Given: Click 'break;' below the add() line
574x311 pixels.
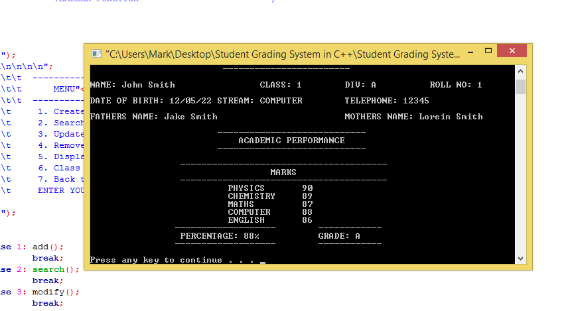Looking at the screenshot, I should click(48, 259).
